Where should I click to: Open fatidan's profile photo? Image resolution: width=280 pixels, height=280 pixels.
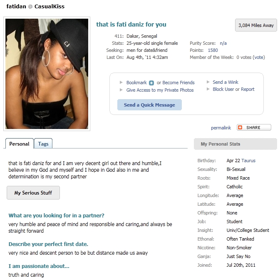47,74
